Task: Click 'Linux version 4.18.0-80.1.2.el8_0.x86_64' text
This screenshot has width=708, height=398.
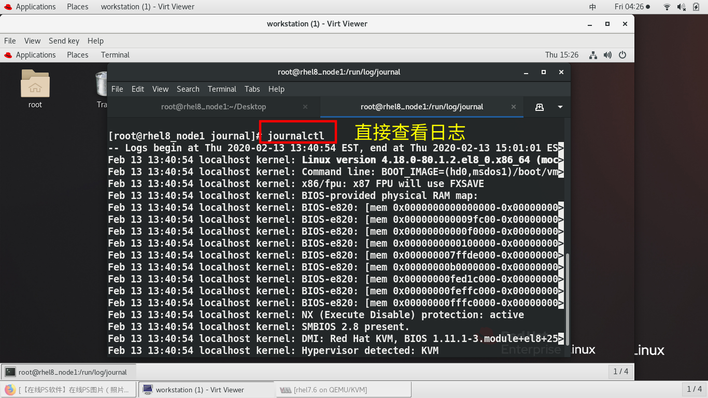Action: point(416,160)
